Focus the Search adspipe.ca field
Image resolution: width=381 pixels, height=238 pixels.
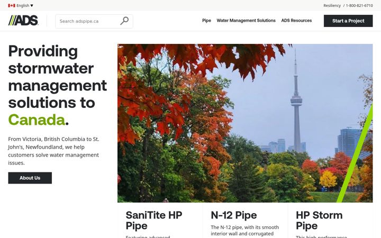click(94, 21)
